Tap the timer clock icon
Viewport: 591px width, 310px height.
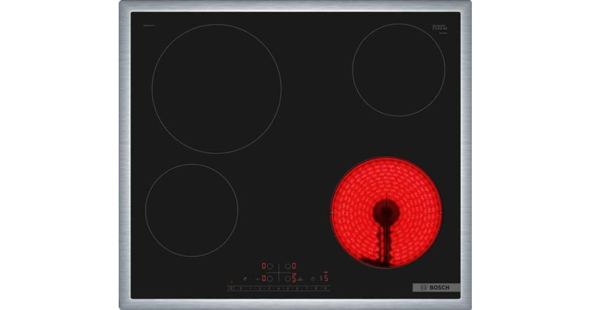tap(312, 279)
